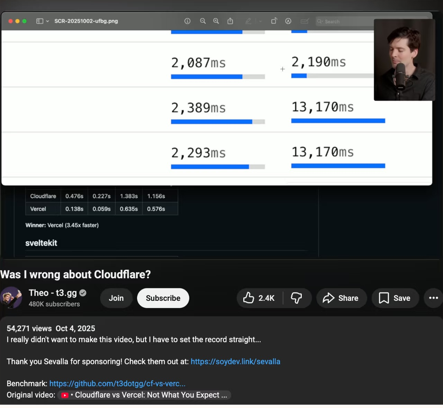Click Join channel membership button

pos(116,298)
